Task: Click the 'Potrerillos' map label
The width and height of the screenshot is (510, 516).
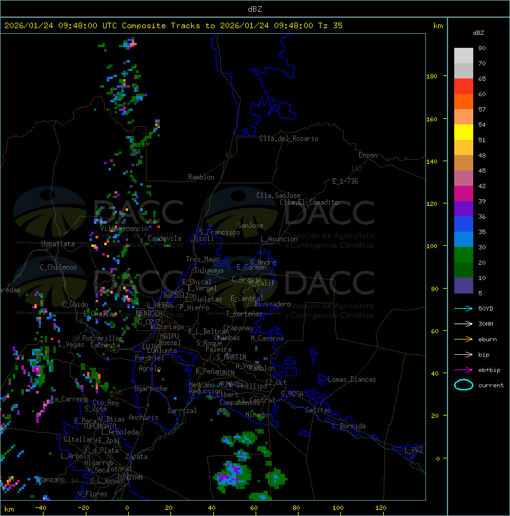Action: (x=102, y=338)
